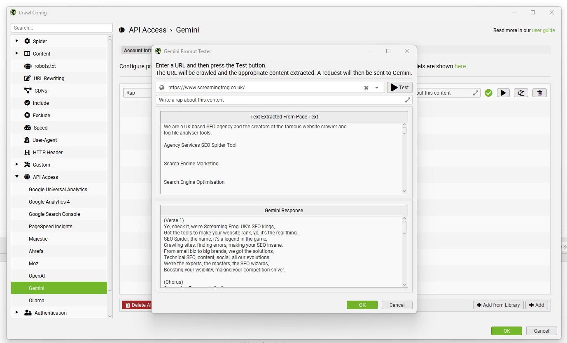Image resolution: width=567 pixels, height=343 pixels.
Task: Expand the background prompt field icon
Action: [476, 93]
